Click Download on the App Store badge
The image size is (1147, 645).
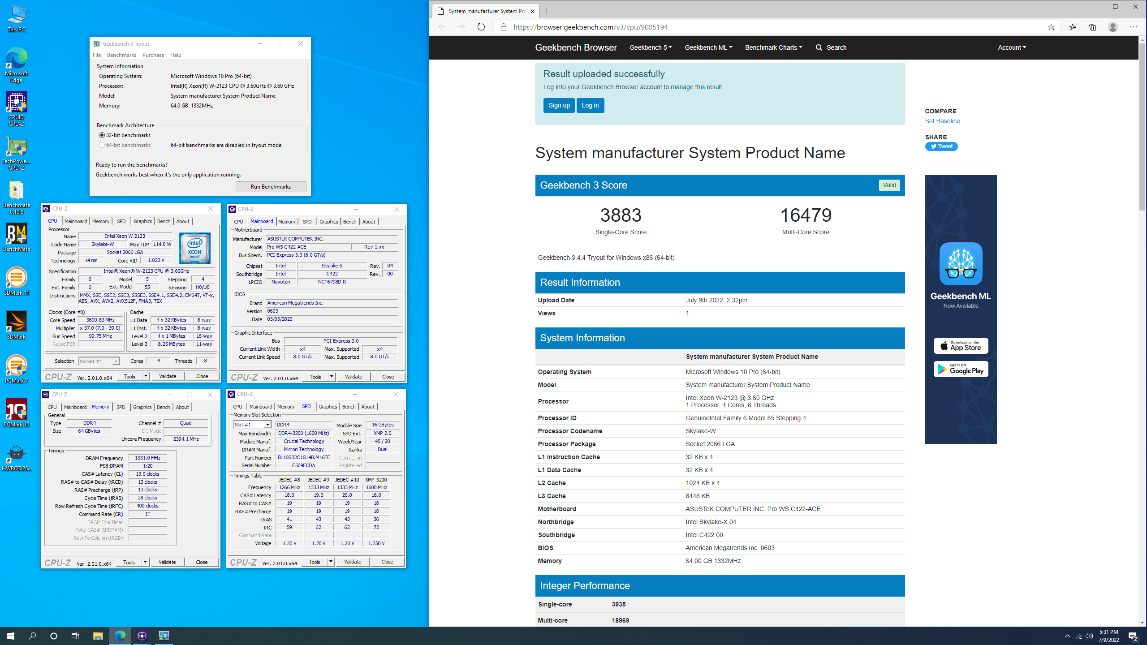(961, 346)
